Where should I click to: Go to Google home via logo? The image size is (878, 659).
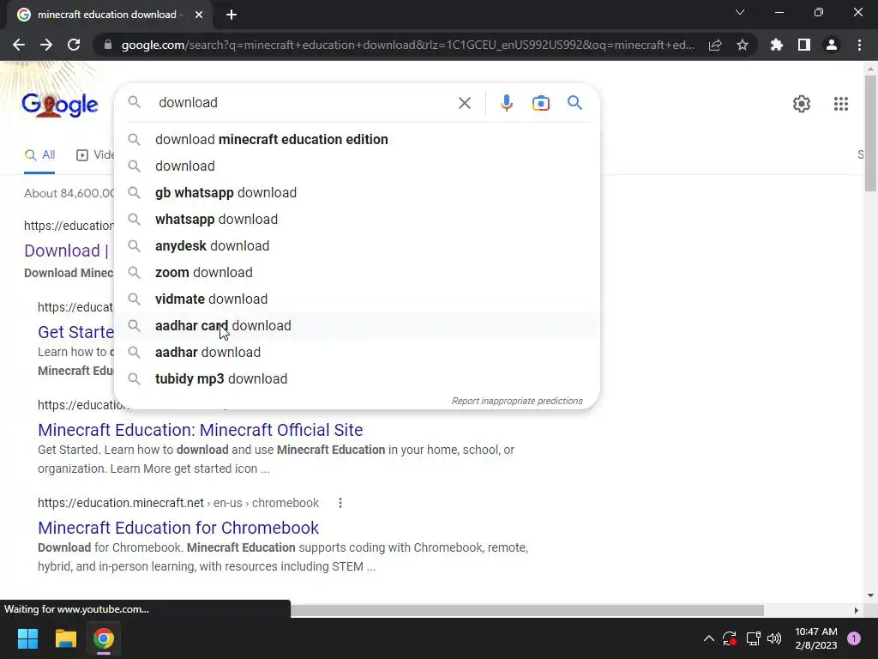coord(60,105)
